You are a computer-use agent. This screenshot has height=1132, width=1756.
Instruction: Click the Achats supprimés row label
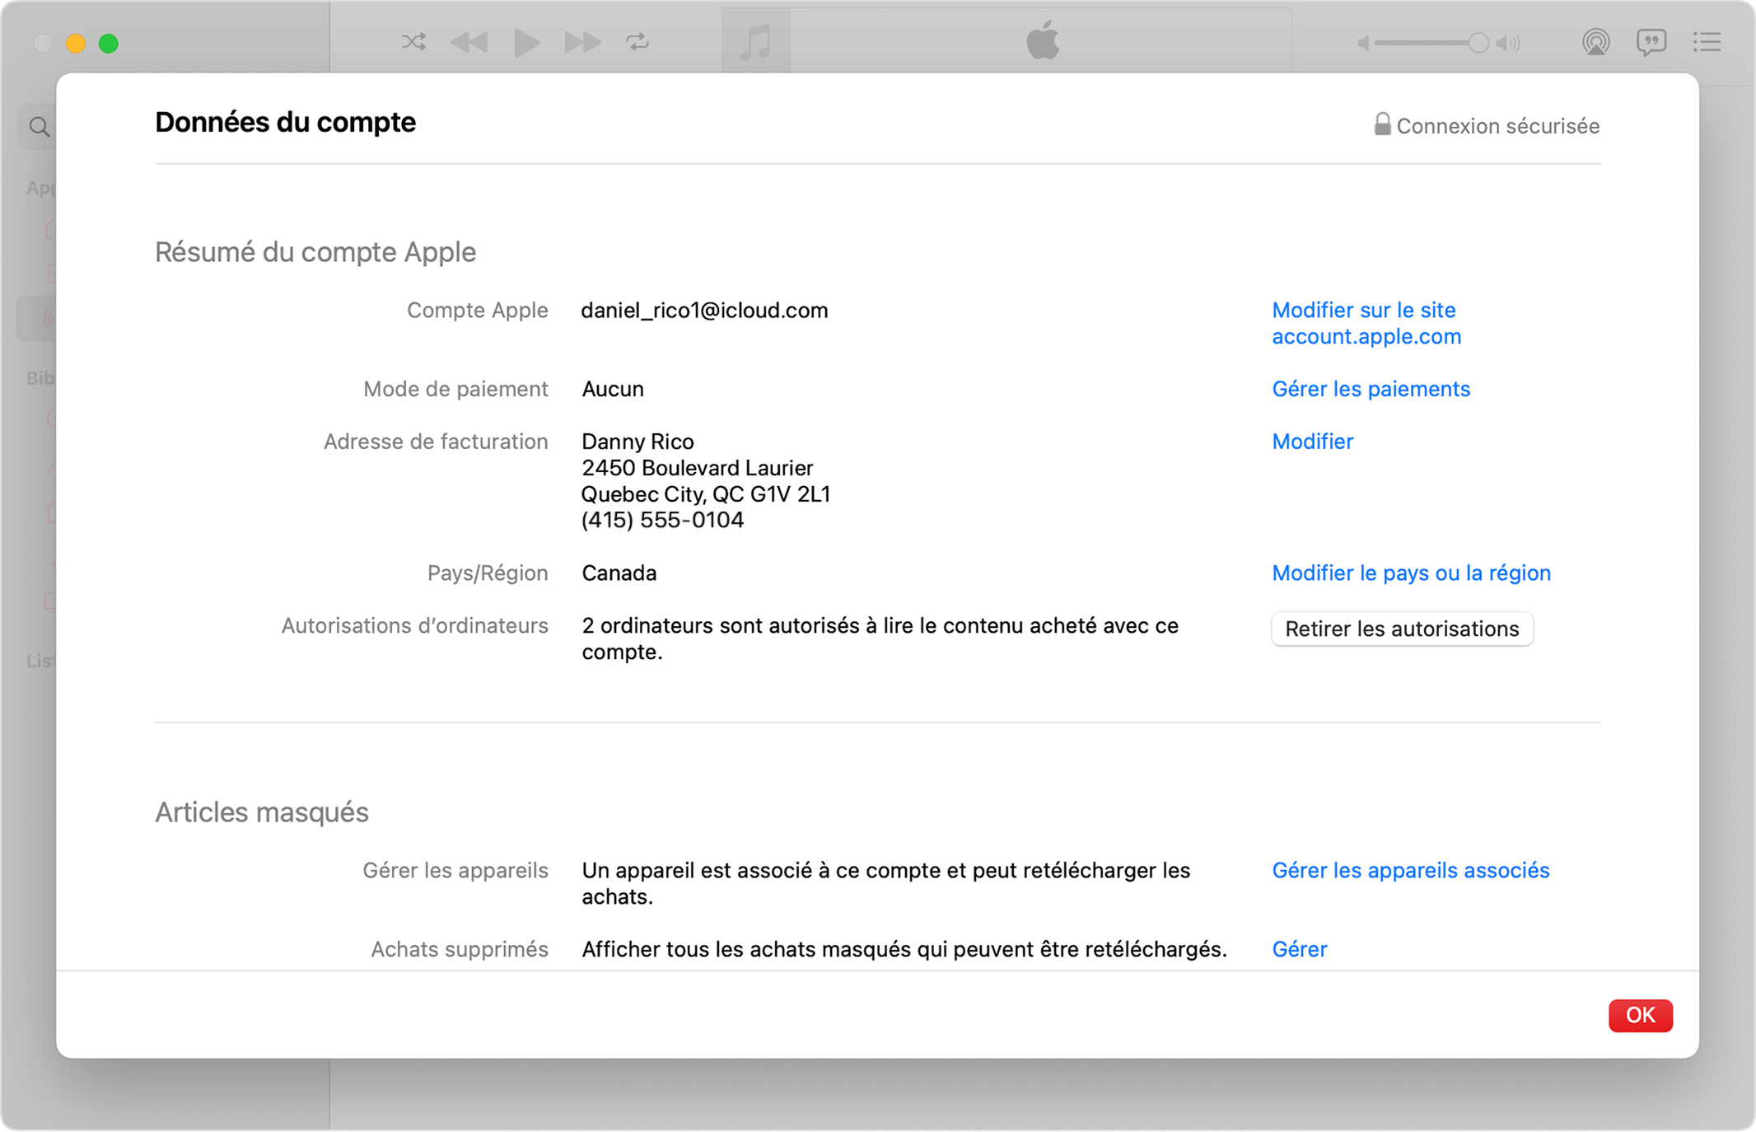(x=460, y=949)
